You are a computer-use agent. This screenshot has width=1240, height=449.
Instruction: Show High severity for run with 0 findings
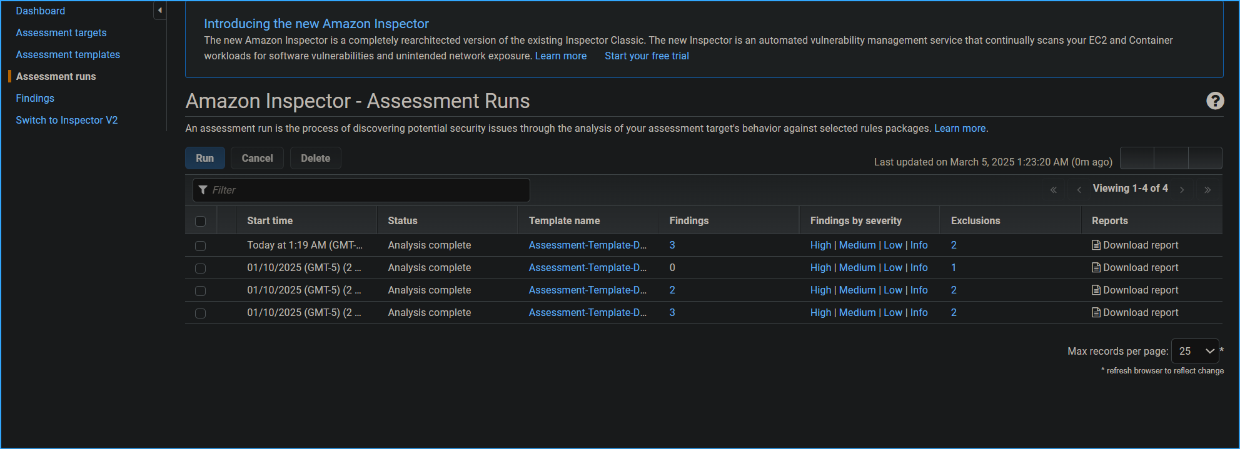pos(820,268)
